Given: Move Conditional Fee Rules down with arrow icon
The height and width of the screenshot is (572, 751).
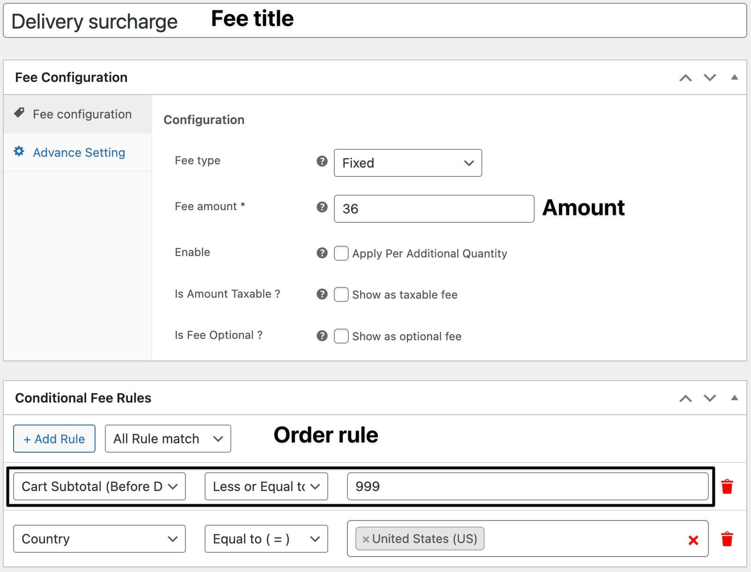Looking at the screenshot, I should click(x=709, y=398).
